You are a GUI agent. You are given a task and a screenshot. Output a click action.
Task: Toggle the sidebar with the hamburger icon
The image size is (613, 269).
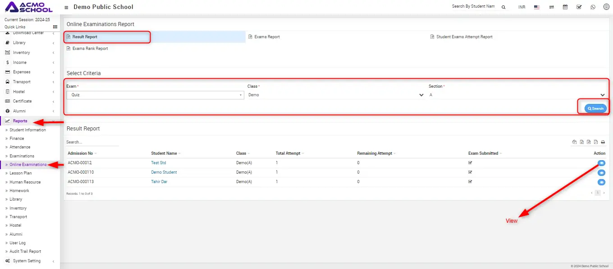coord(67,7)
